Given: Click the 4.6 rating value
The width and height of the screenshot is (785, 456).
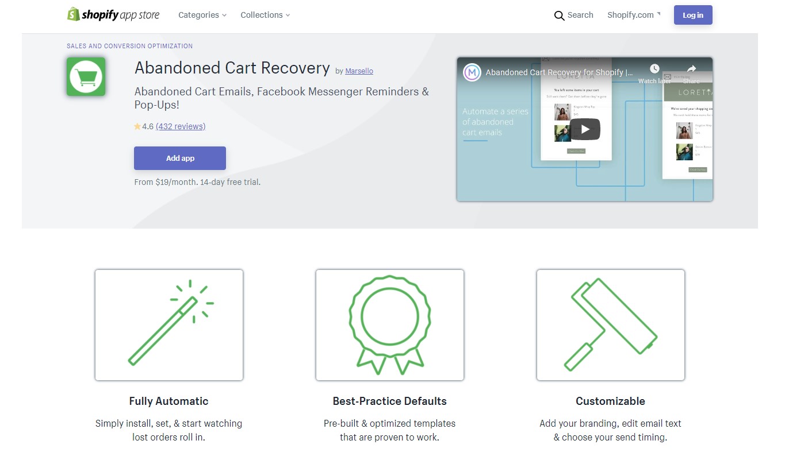Looking at the screenshot, I should click(148, 126).
